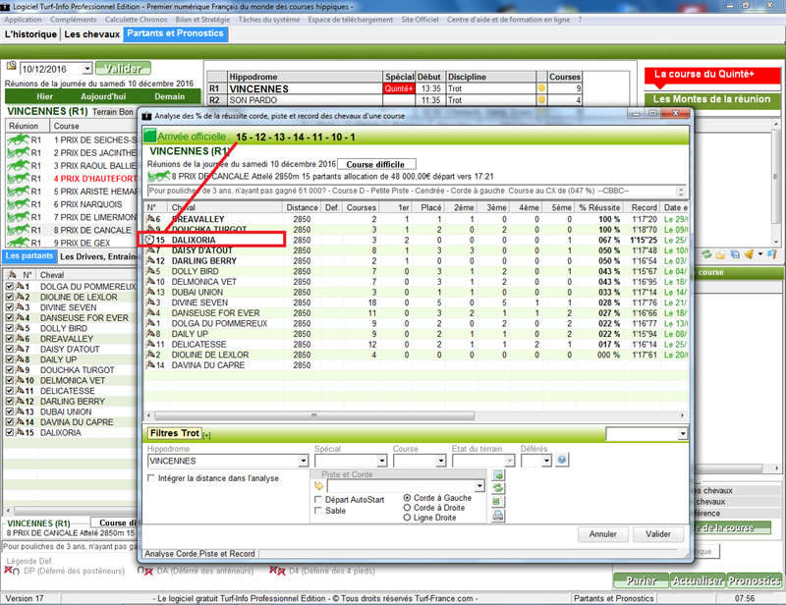Click the blue help icon next to Déférés

pos(563,460)
